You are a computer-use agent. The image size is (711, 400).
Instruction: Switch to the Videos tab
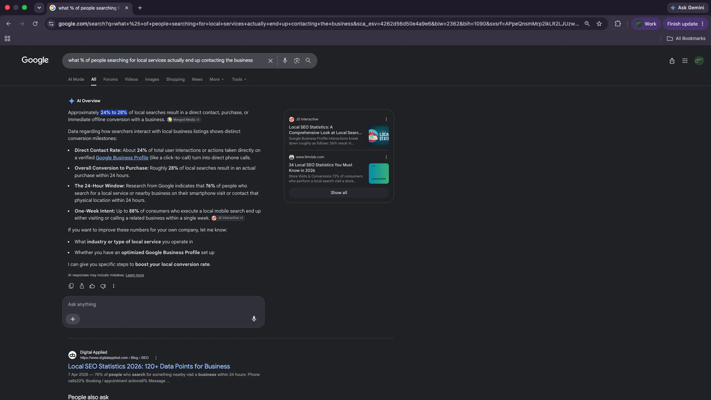(x=131, y=79)
